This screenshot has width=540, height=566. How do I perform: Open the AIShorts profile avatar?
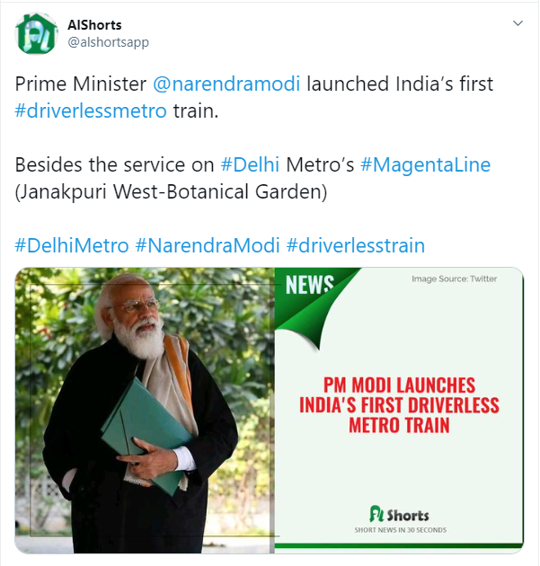tap(36, 33)
